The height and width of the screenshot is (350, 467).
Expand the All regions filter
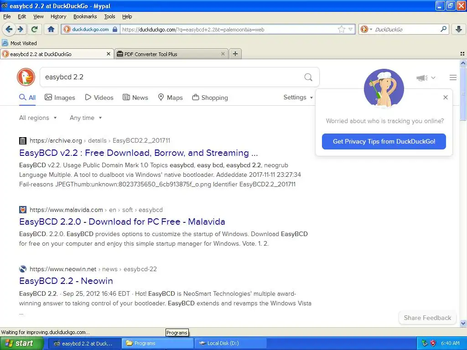tap(38, 118)
